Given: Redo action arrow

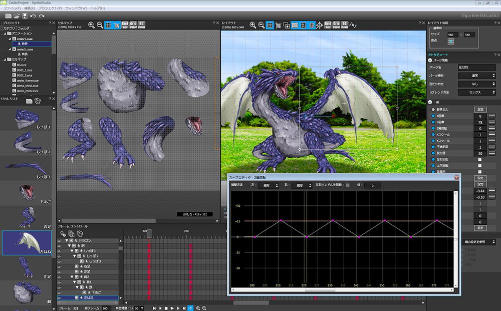Looking at the screenshot, I should coord(42,16).
